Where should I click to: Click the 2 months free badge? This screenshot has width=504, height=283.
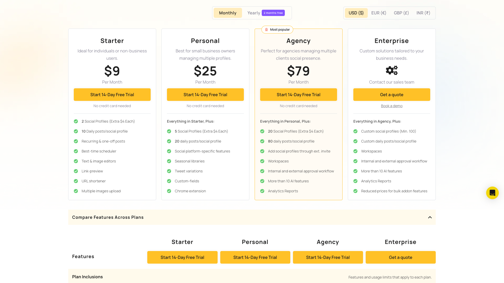[273, 13]
